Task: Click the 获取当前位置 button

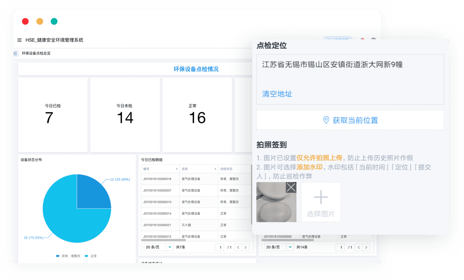Action: 350,120
